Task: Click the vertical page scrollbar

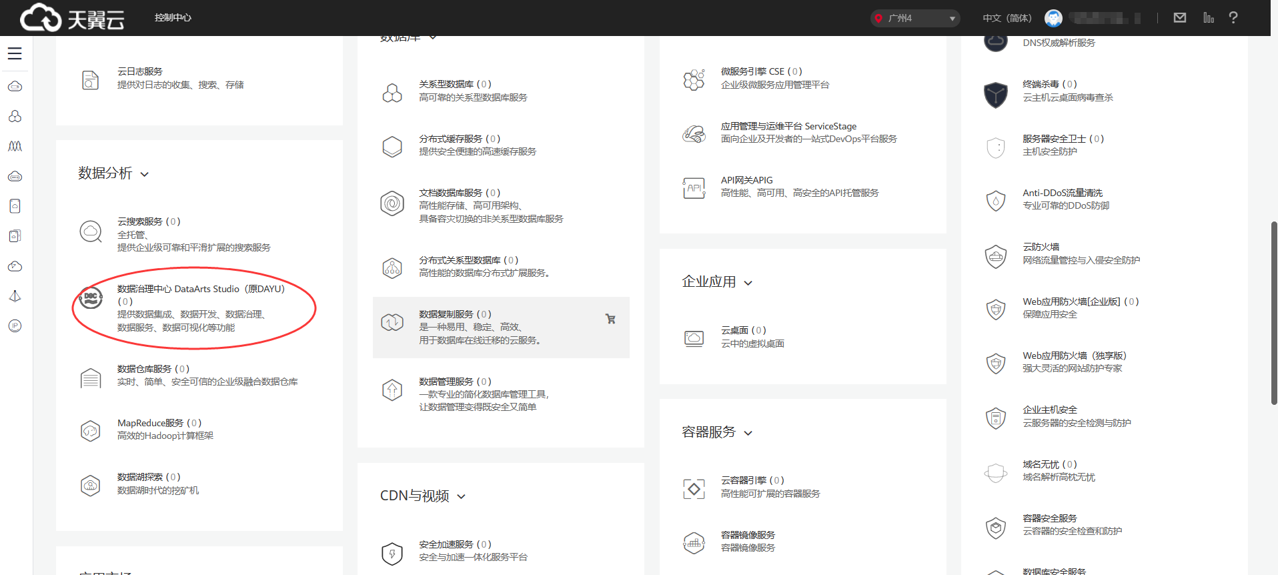Action: (x=1273, y=314)
